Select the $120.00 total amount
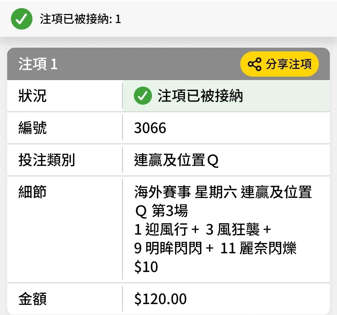The width and height of the screenshot is (337, 315). 160,299
